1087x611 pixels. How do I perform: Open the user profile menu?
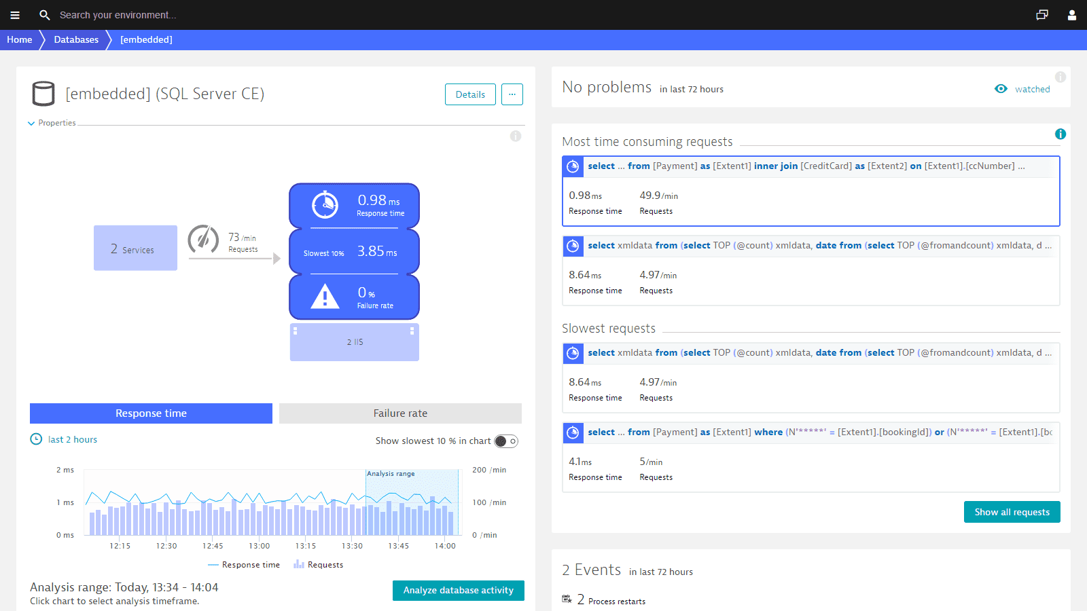click(x=1072, y=15)
